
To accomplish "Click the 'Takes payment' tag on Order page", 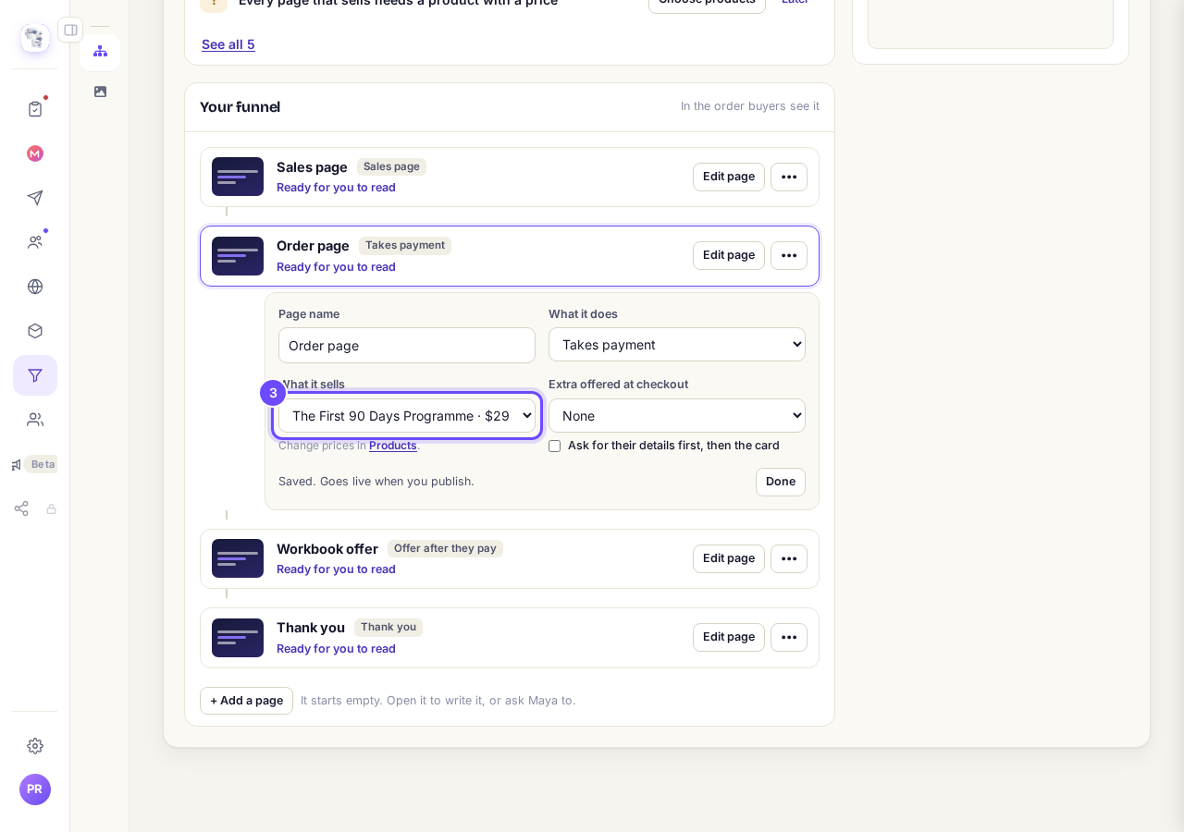I will 405,246.
